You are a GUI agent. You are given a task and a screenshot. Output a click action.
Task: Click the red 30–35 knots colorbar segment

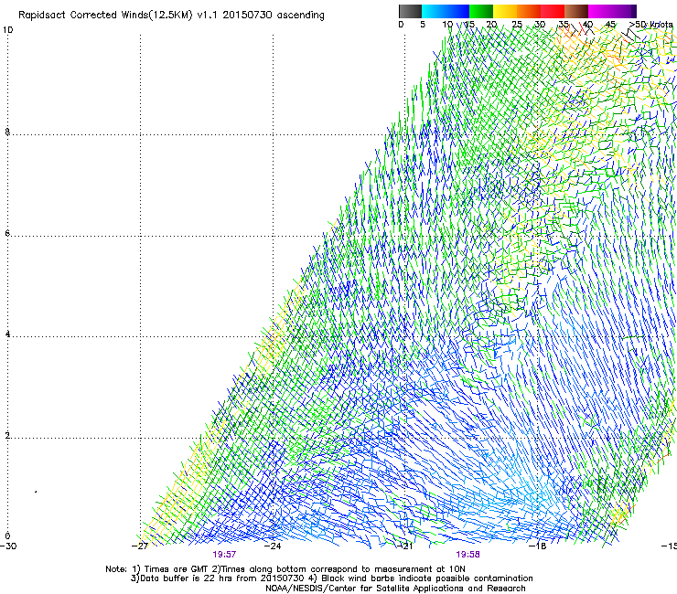click(553, 11)
